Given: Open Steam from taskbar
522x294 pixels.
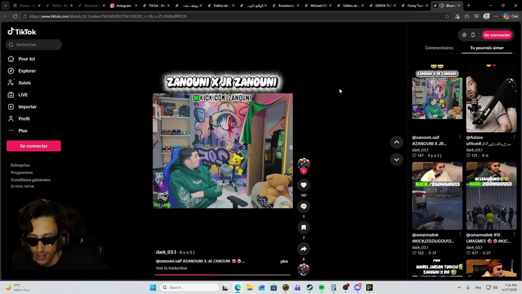Looking at the screenshot, I should pyautogui.click(x=310, y=287).
